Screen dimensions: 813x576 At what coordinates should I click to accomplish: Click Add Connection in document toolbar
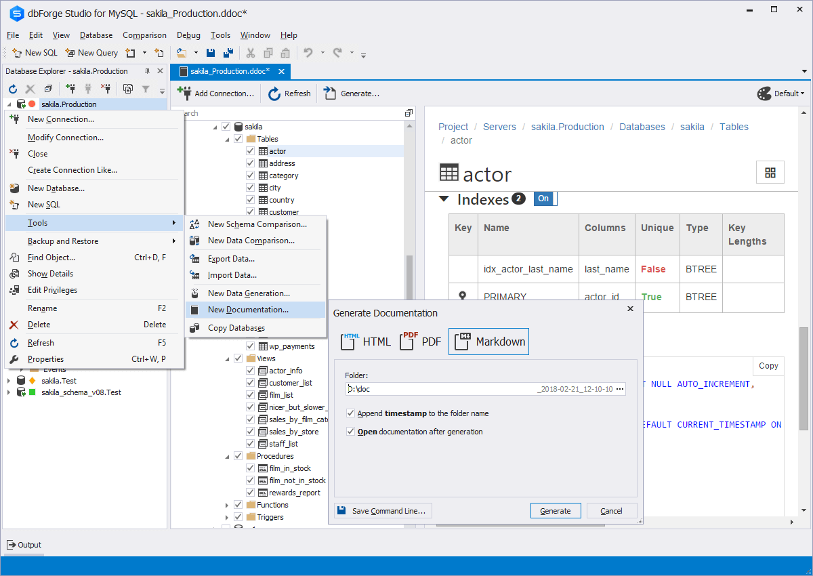point(215,94)
